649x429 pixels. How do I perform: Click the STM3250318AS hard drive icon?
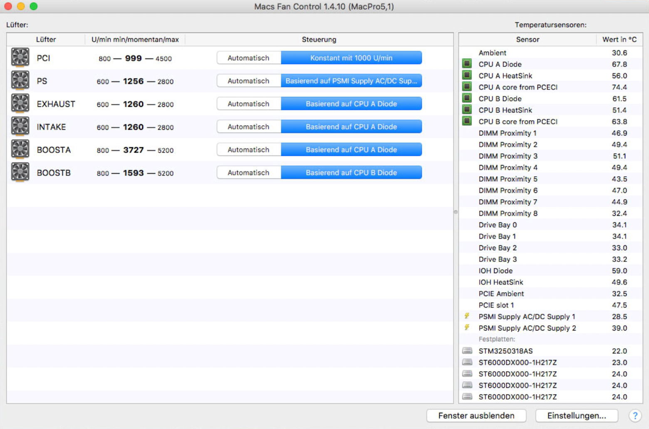pos(467,350)
